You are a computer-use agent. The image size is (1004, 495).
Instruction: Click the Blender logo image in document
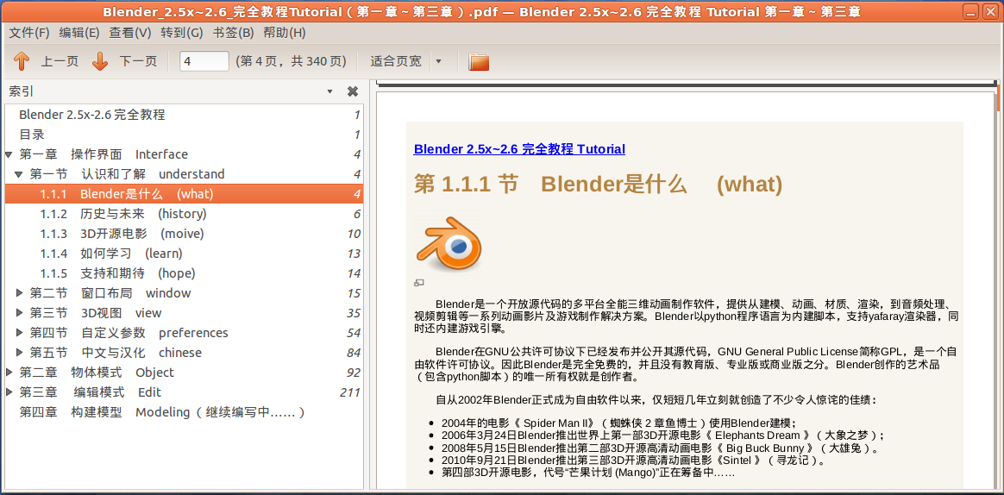coord(449,244)
